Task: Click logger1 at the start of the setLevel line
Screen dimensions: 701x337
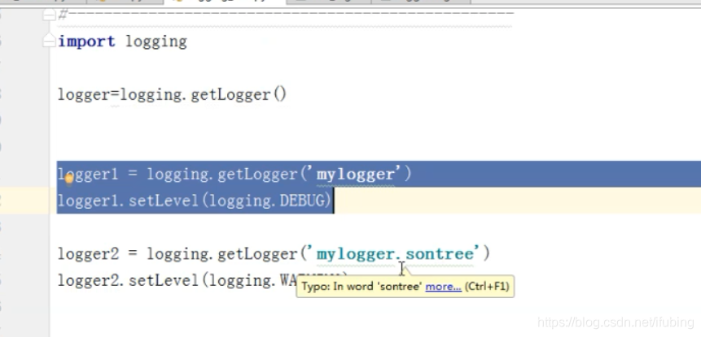Action: click(88, 201)
